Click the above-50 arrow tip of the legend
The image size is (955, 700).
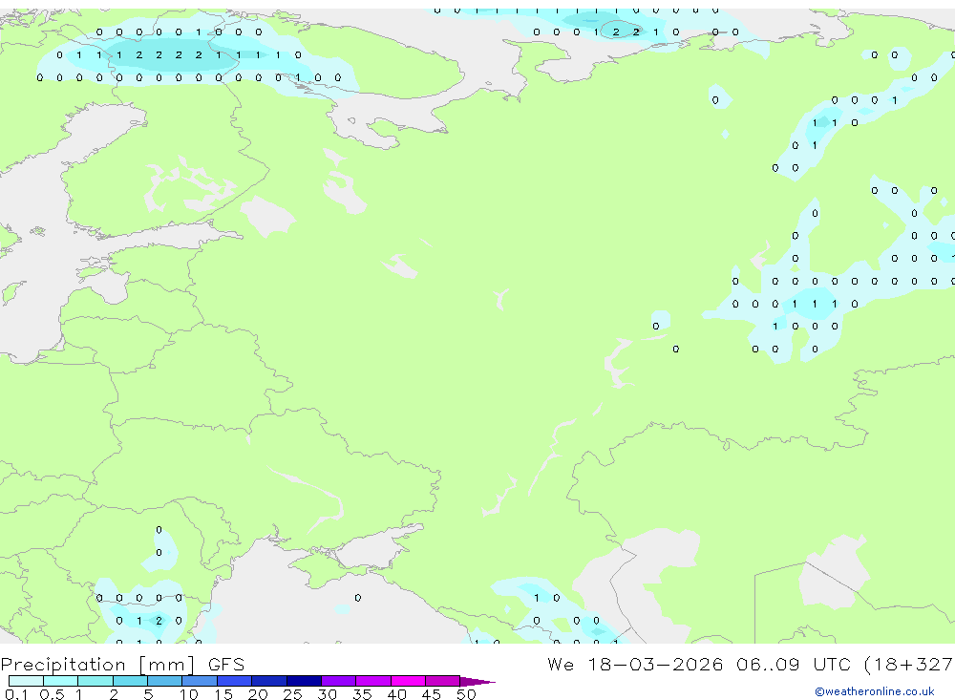point(478,682)
